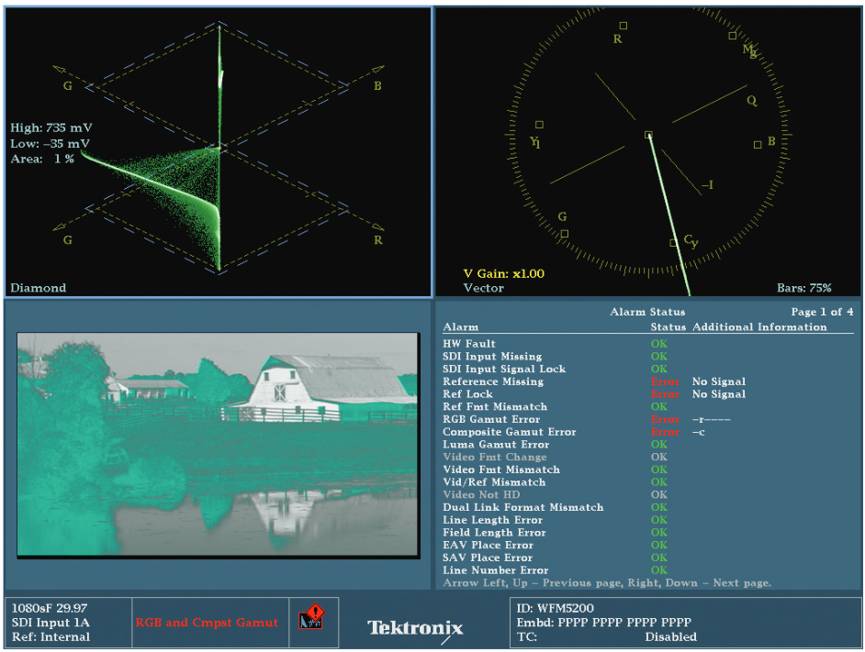
Task: Click the TC: Disabled timecode status
Action: [607, 637]
